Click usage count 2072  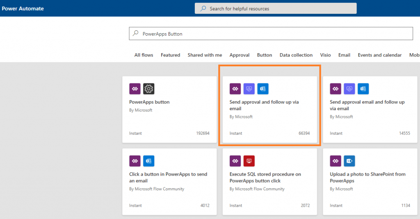pos(305,205)
